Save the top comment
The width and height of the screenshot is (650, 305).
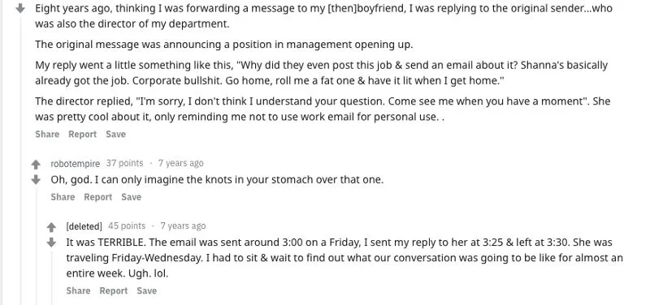[x=115, y=134]
